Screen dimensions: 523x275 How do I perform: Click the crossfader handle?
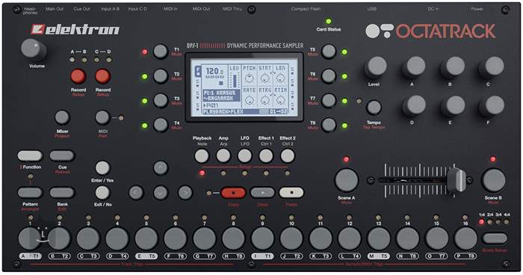[457, 180]
